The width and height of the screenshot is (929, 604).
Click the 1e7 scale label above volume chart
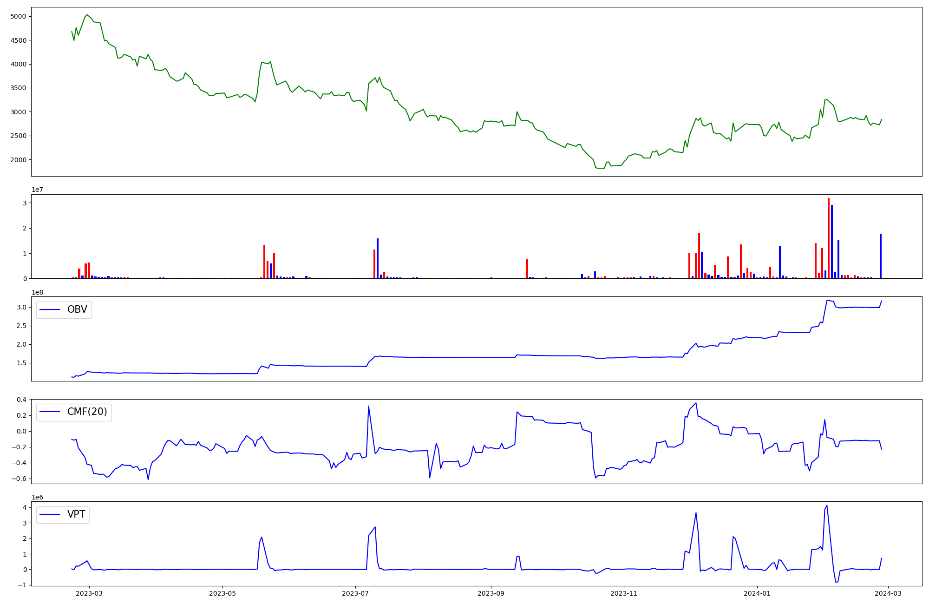pos(38,190)
